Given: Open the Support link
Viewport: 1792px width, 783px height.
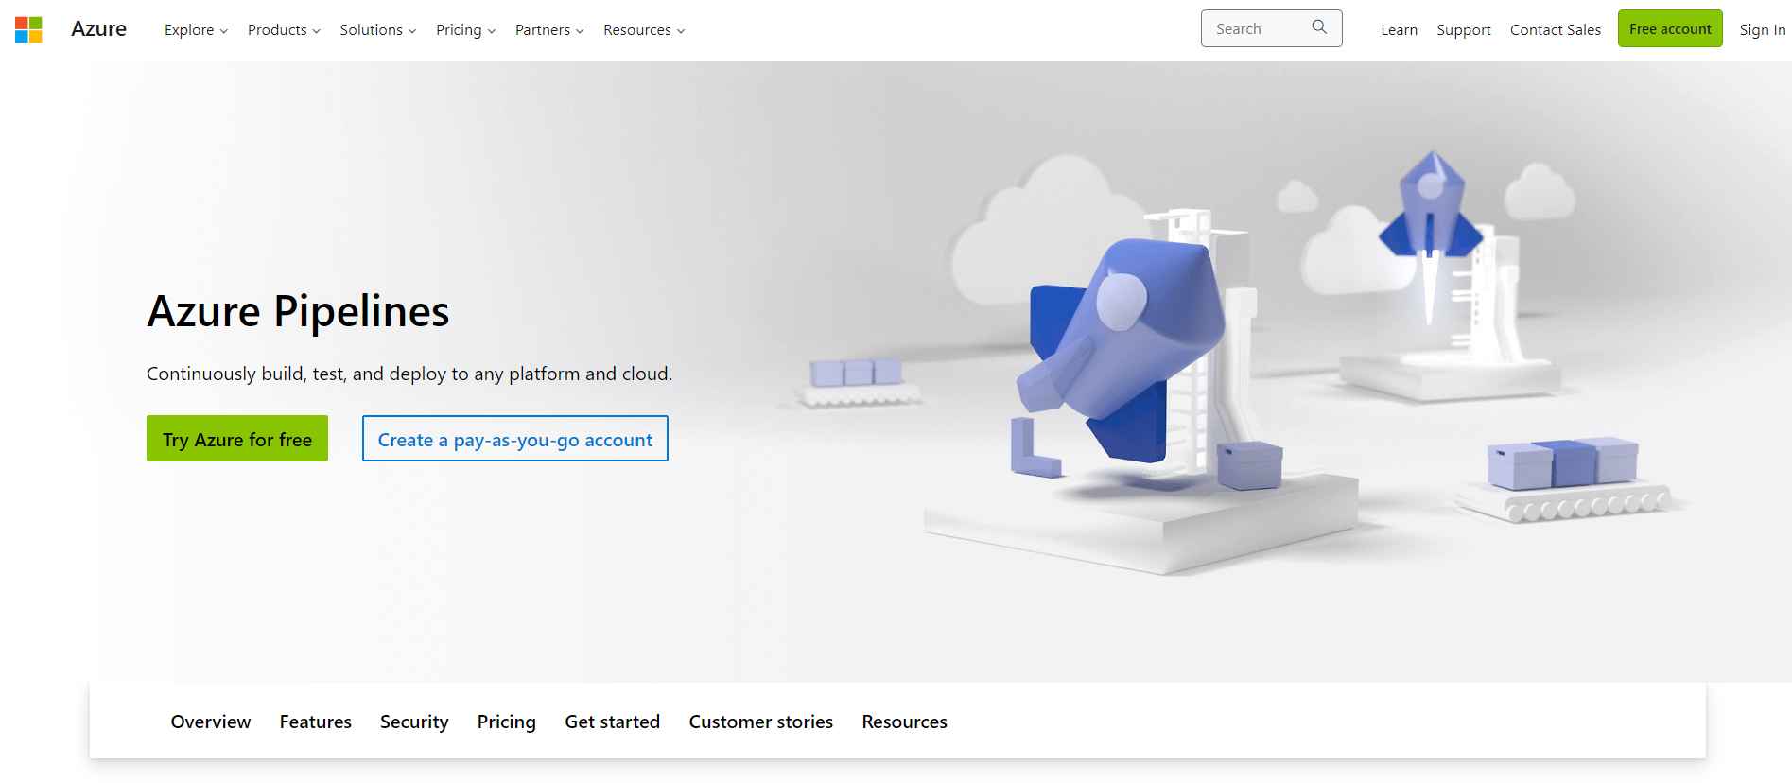Looking at the screenshot, I should 1463,30.
